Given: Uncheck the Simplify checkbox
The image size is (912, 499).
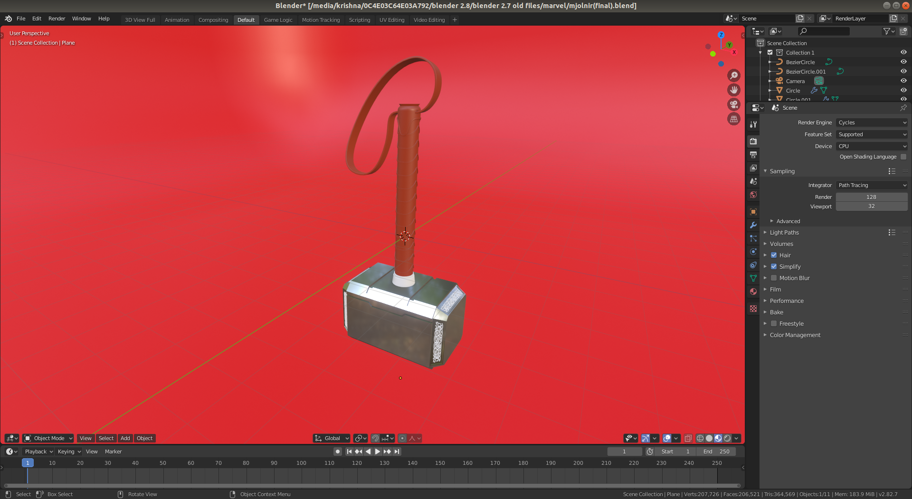Looking at the screenshot, I should point(774,266).
